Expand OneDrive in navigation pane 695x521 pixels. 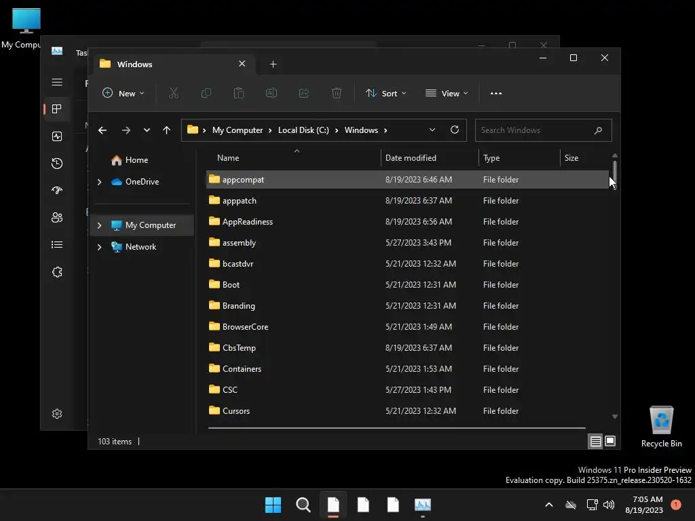coord(99,182)
